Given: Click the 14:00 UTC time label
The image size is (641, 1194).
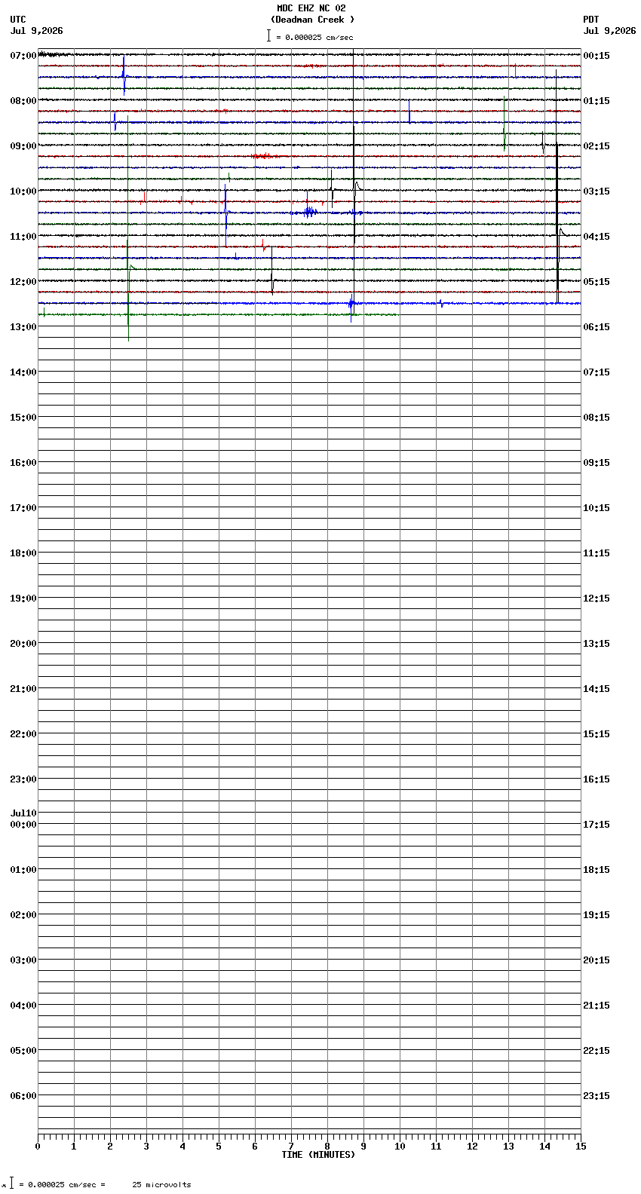Looking at the screenshot, I should 23,372.
